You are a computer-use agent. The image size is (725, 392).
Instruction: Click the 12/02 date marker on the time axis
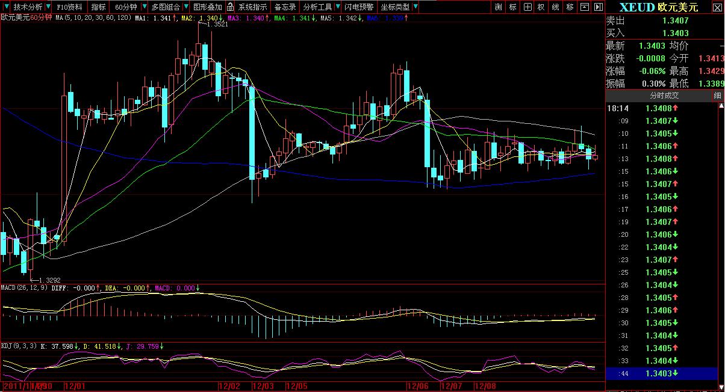[229, 385]
